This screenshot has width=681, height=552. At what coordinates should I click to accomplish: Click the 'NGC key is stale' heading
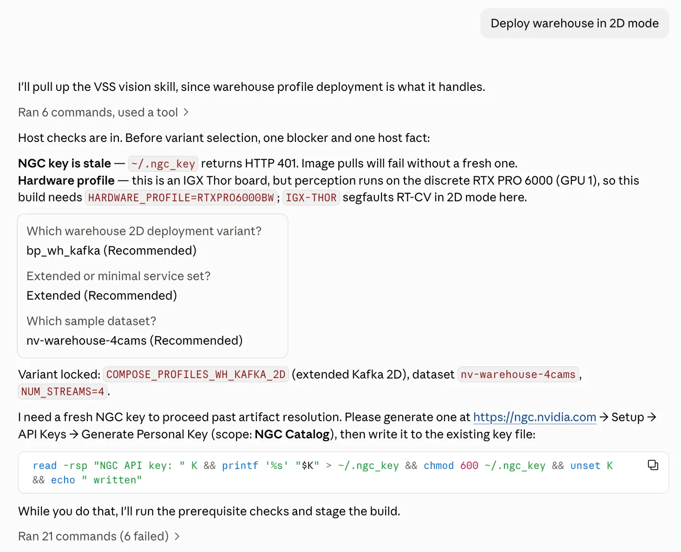65,163
